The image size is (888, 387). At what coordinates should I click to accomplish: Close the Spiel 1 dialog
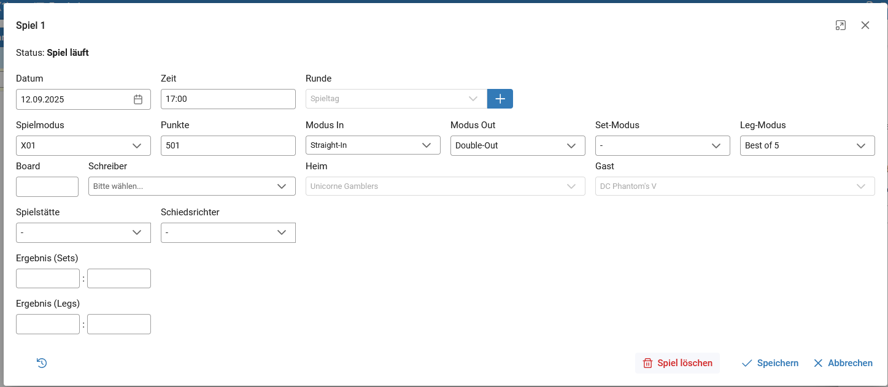click(x=865, y=25)
